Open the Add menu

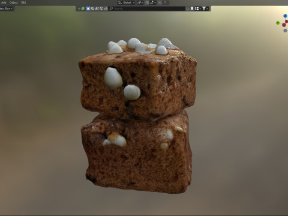point(4,2)
